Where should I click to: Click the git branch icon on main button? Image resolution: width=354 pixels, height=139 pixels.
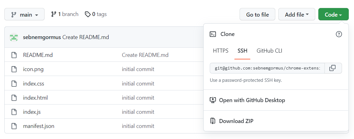pyautogui.click(x=14, y=15)
